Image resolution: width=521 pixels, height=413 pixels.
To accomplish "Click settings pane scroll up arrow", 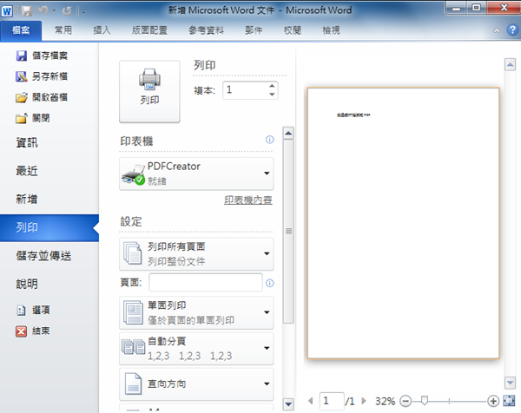I will point(288,133).
